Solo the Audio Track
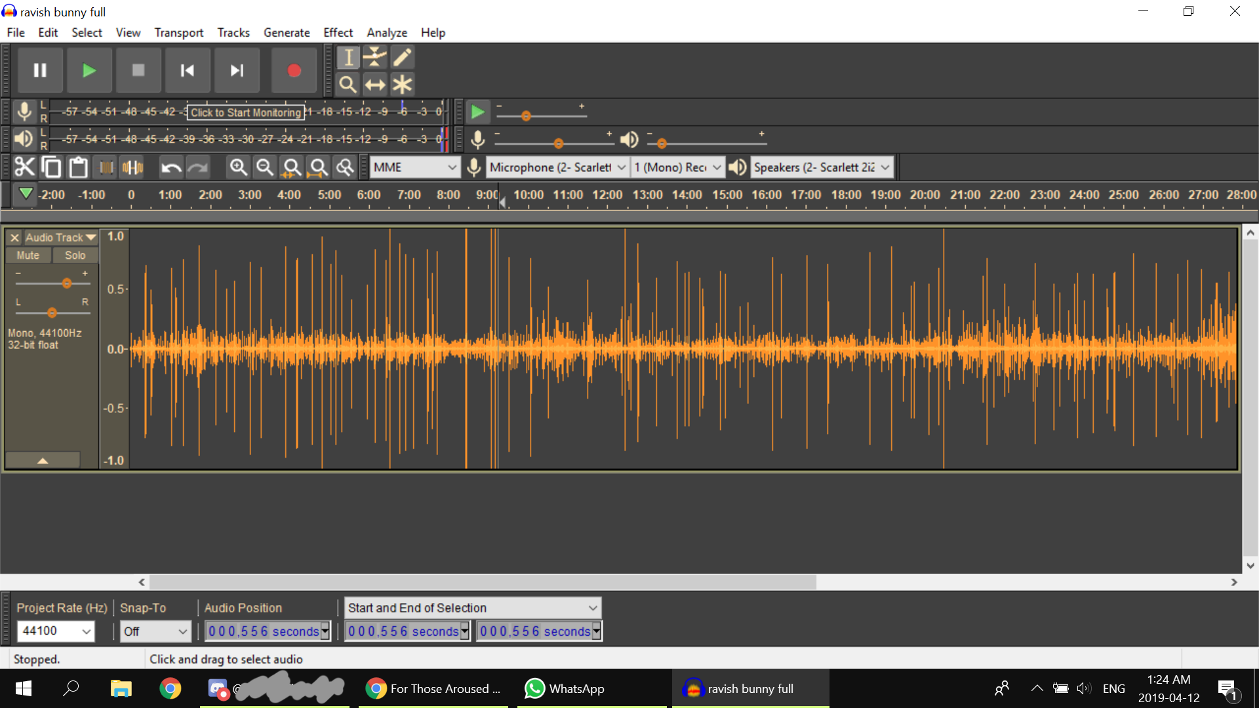Image resolution: width=1259 pixels, height=708 pixels. pyautogui.click(x=75, y=256)
